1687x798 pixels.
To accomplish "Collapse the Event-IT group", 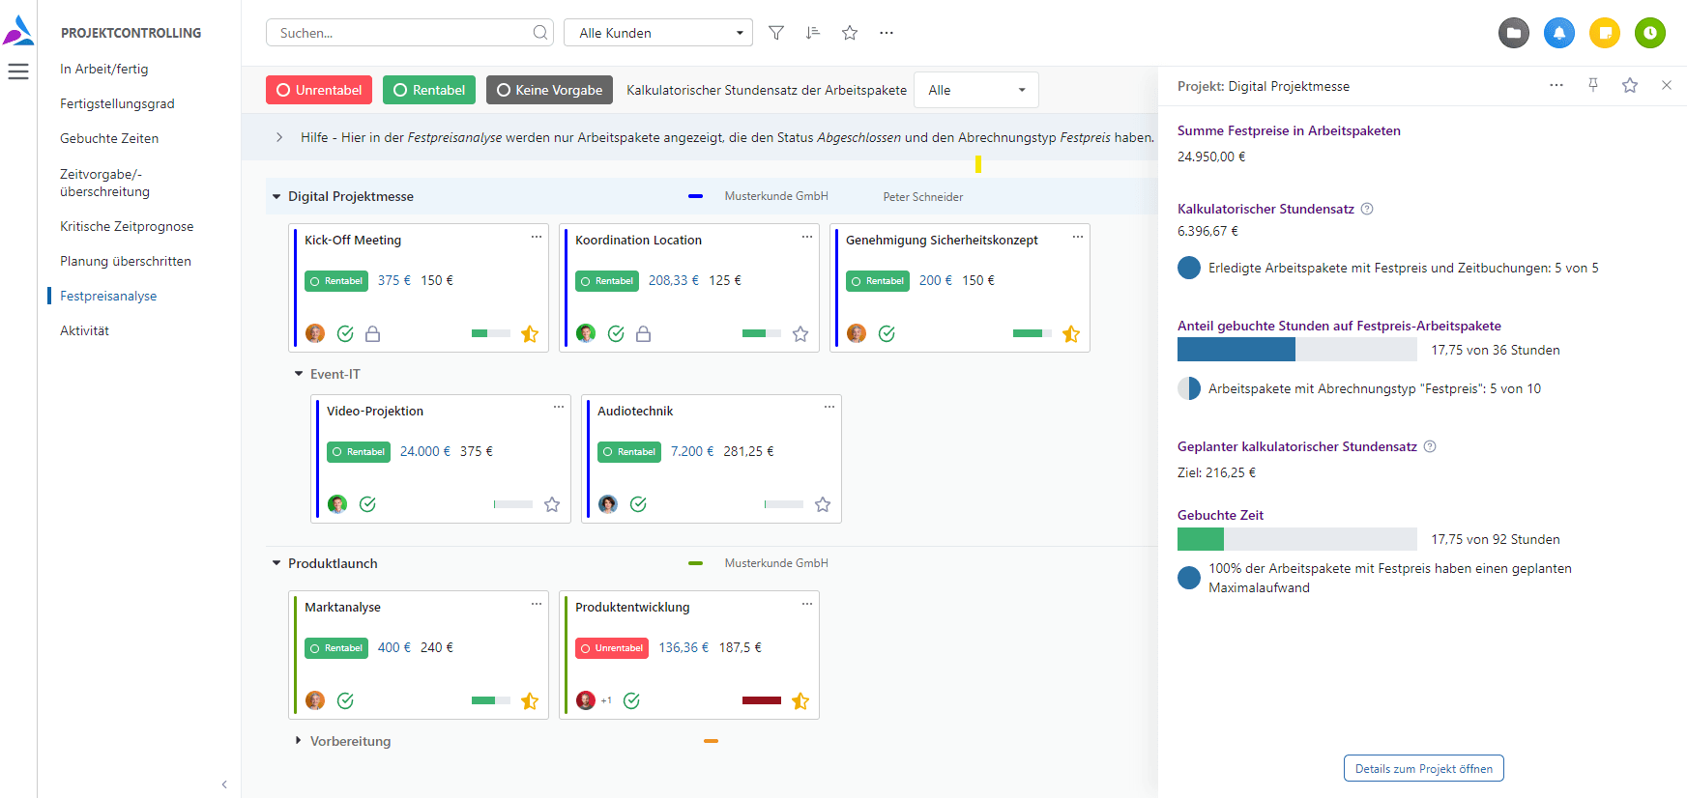I will tap(299, 374).
